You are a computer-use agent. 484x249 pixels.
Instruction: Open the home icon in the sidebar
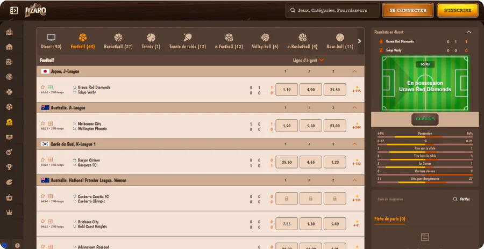[9, 47]
